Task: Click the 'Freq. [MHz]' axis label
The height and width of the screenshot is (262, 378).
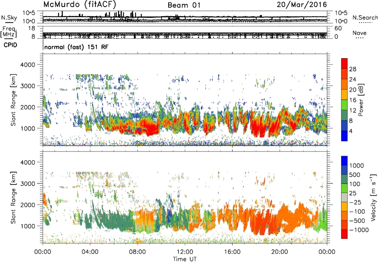Action: (9, 32)
